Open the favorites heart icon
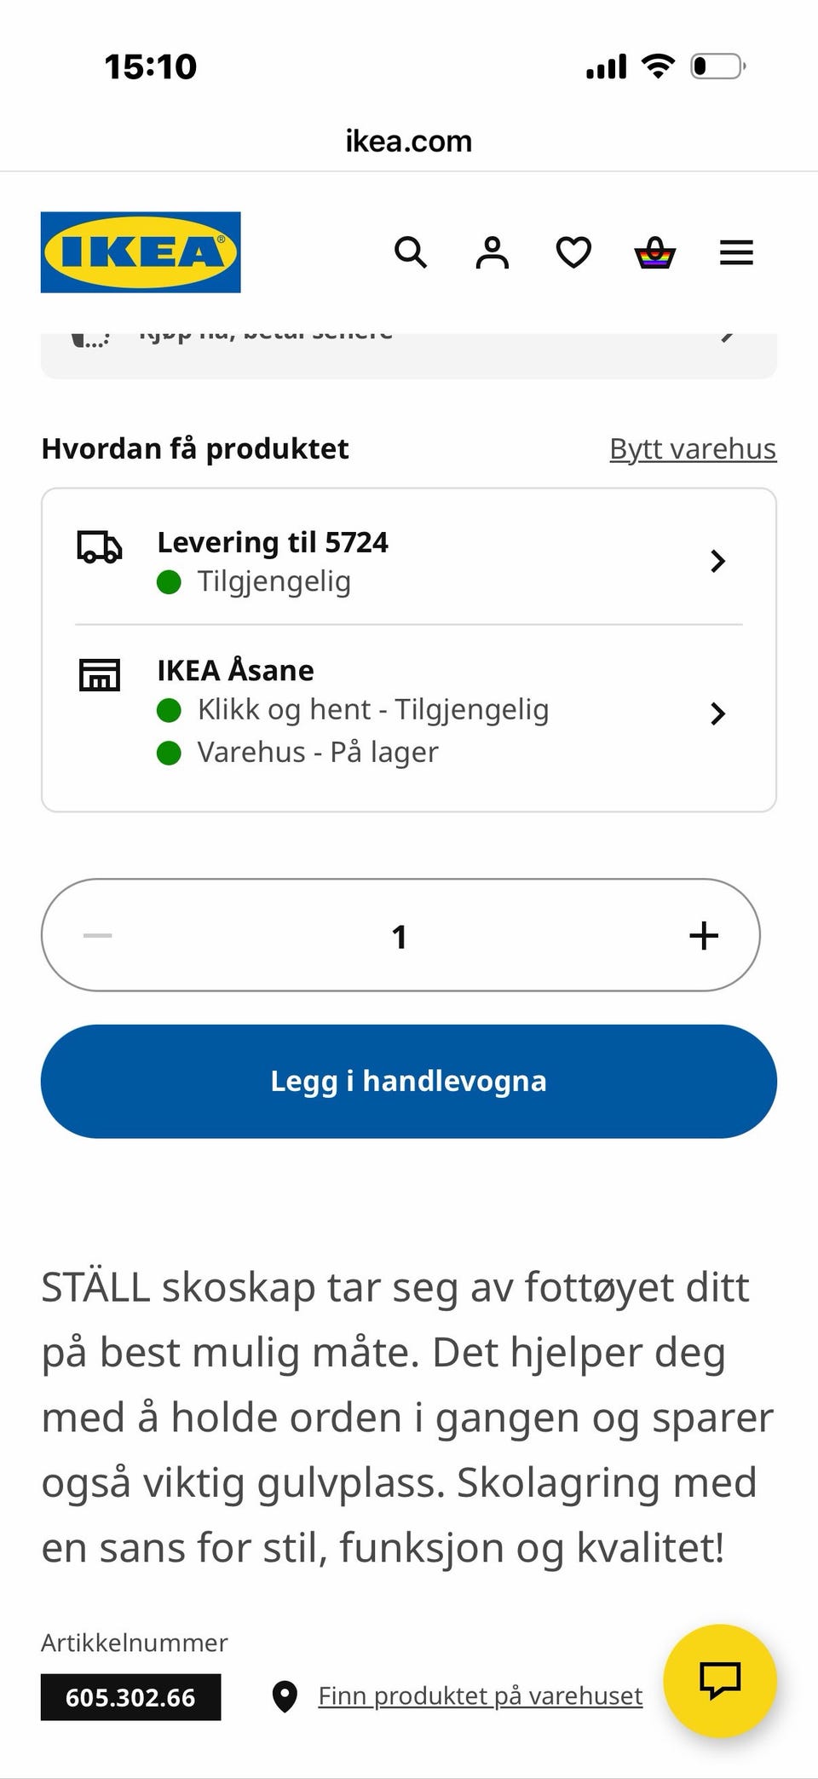Image resolution: width=818 pixels, height=1779 pixels. tap(573, 252)
